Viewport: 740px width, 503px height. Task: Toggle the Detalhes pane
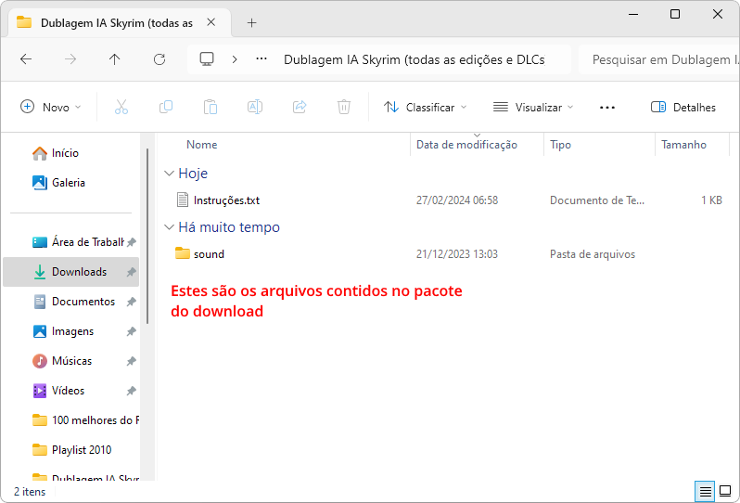coord(683,108)
